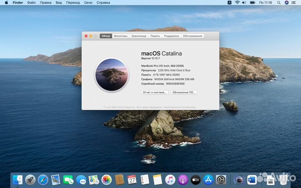
Task: Open Maps app in dock
Action: tap(94, 180)
